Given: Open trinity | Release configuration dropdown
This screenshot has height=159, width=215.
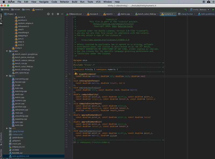Looking at the screenshot, I should 199,9.
